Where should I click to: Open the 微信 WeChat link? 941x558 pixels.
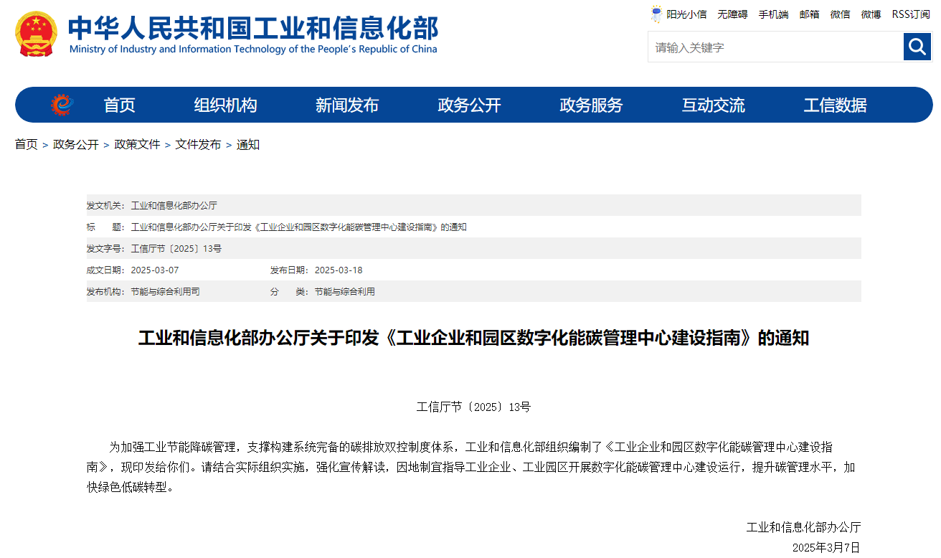840,14
